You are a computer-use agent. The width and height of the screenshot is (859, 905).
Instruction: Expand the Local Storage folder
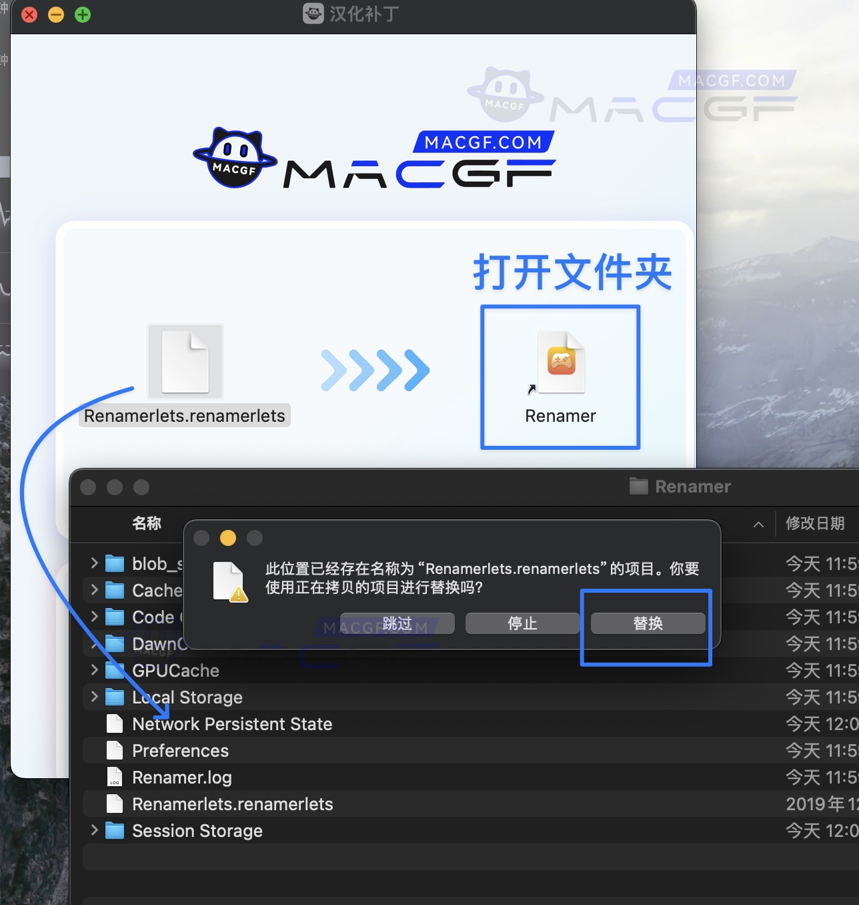(93, 697)
